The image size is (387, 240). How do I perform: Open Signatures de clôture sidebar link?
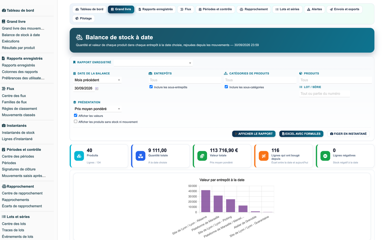[19, 169]
